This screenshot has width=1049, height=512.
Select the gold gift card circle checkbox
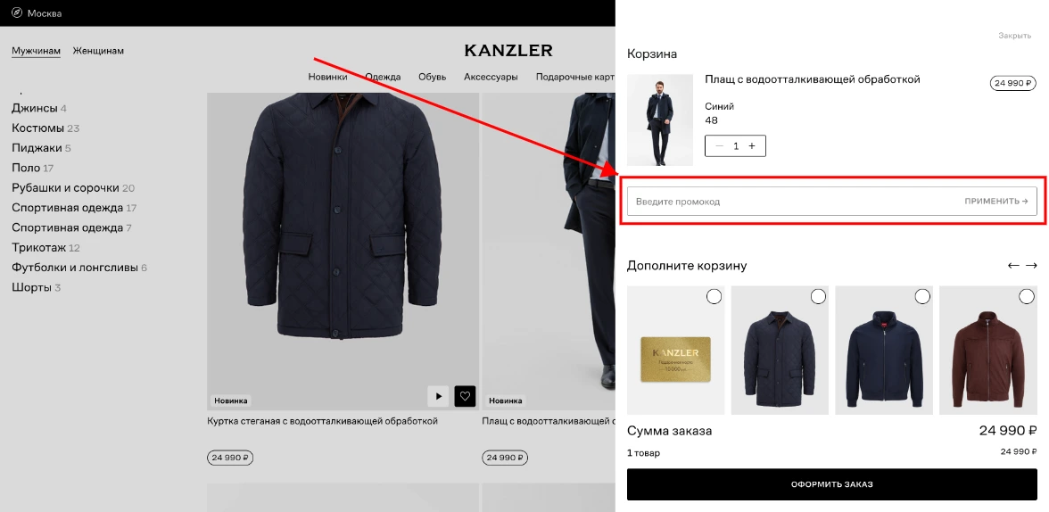click(714, 296)
